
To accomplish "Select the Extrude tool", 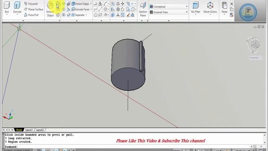I will [17, 7].
